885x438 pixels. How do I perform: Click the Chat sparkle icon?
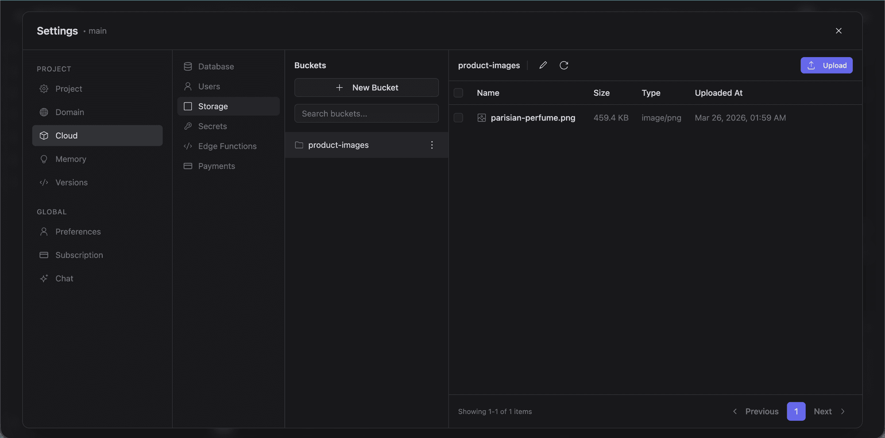(44, 279)
